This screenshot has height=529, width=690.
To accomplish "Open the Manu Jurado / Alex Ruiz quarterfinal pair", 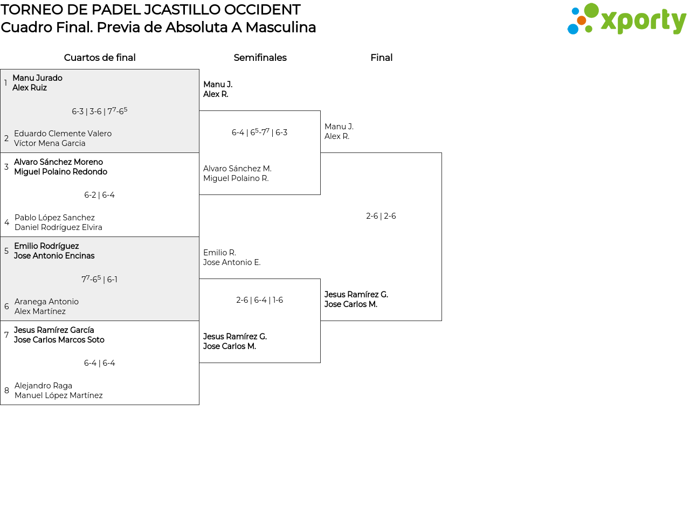I will click(x=37, y=83).
